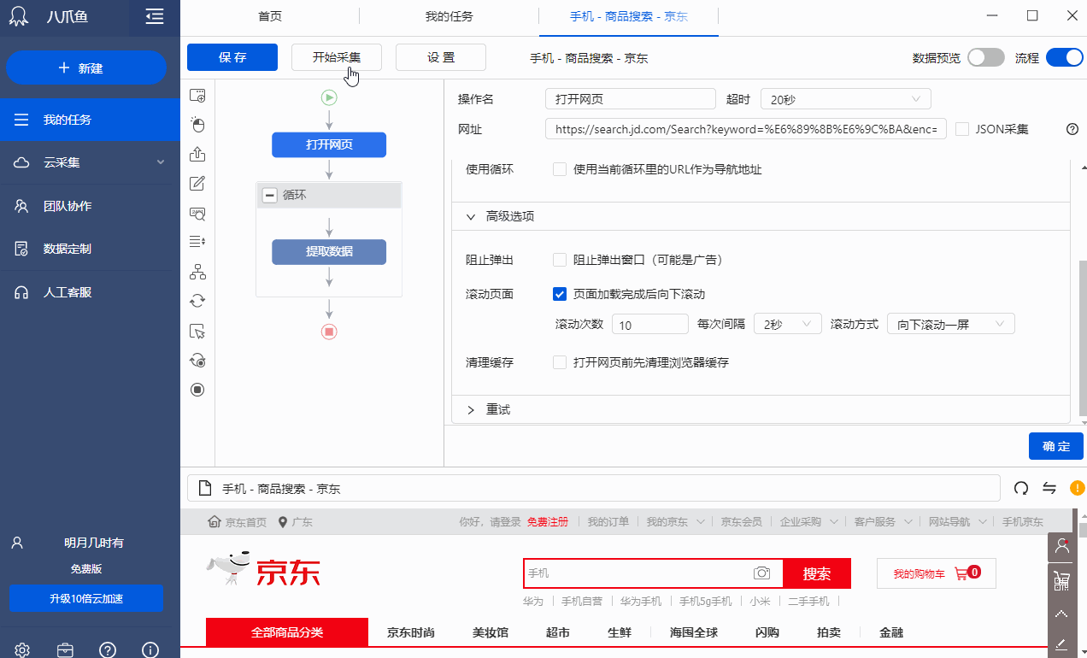
Task: Click the 网址 URL input field
Action: tap(746, 130)
